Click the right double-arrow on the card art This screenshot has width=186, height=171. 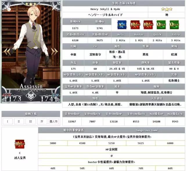[55, 52]
